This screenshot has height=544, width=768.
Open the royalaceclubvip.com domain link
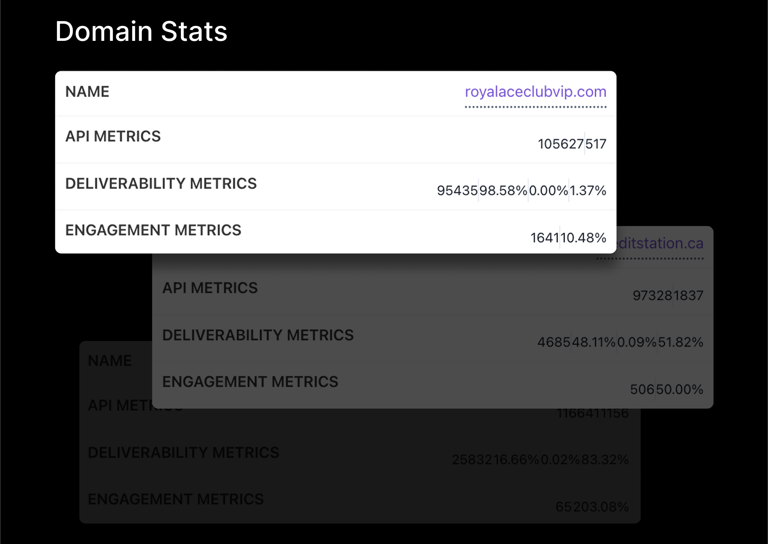click(x=535, y=92)
